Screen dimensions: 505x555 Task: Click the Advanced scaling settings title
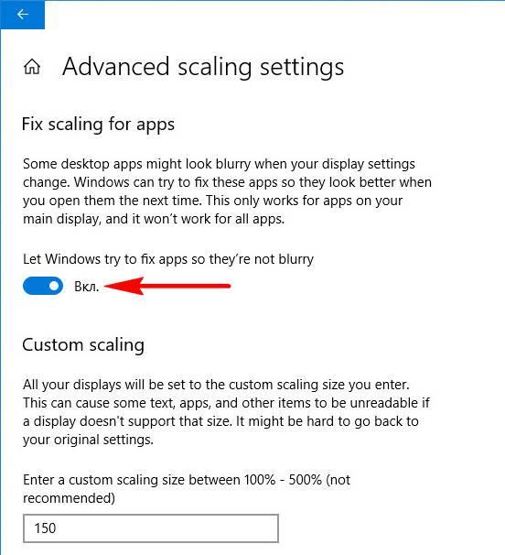click(x=203, y=67)
